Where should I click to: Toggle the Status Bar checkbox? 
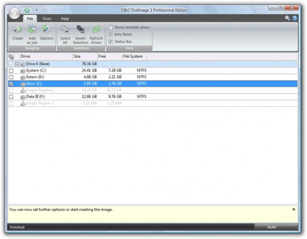(x=111, y=42)
